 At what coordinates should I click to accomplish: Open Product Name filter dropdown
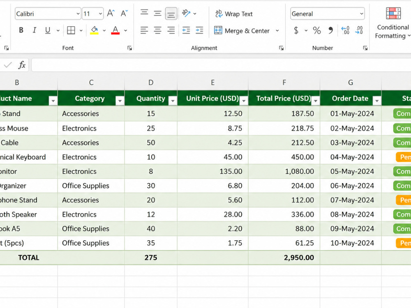pos(53,101)
